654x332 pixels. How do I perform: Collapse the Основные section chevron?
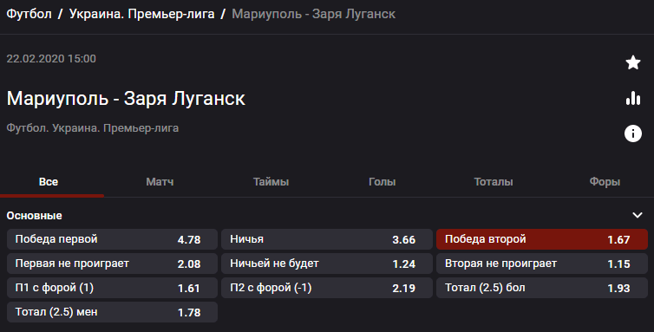click(x=637, y=215)
